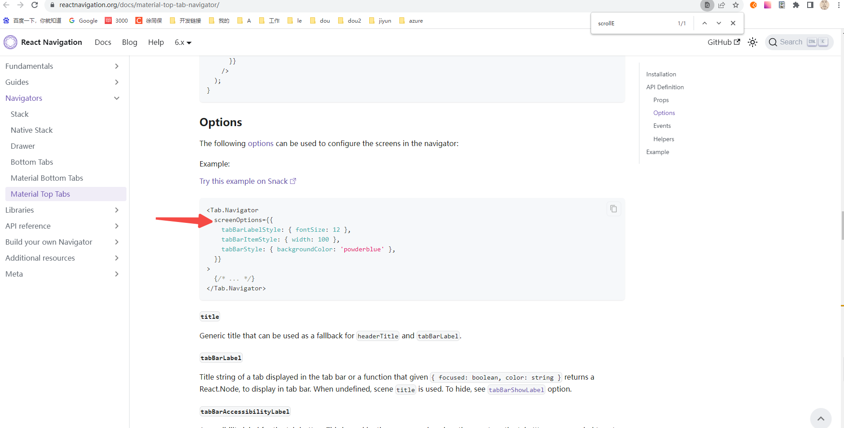Open the 'A' bookmark folder
This screenshot has width=844, height=428.
coord(245,20)
